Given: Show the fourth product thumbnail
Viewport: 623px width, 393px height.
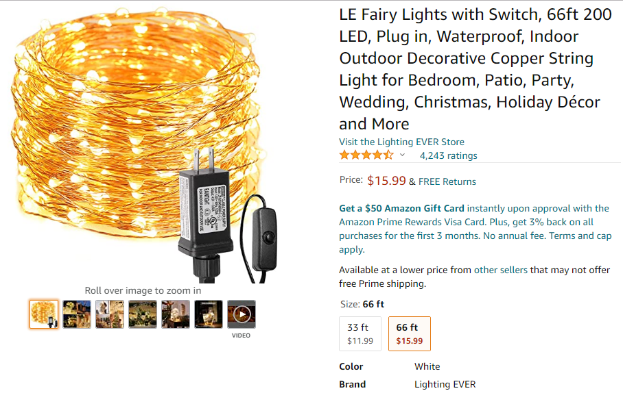Looking at the screenshot, I should (143, 314).
